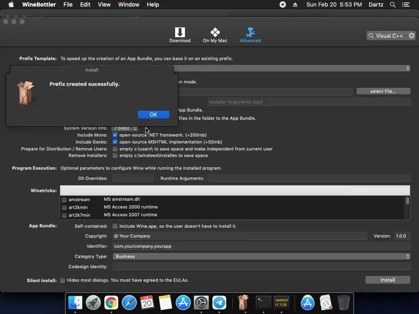The width and height of the screenshot is (419, 314).
Task: Select the Advanced toolbar tab
Action: pos(250,35)
